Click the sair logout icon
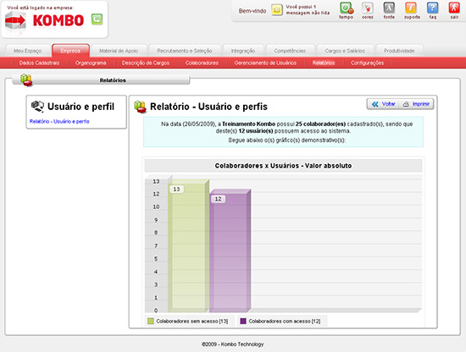This screenshot has width=466, height=352. (454, 8)
